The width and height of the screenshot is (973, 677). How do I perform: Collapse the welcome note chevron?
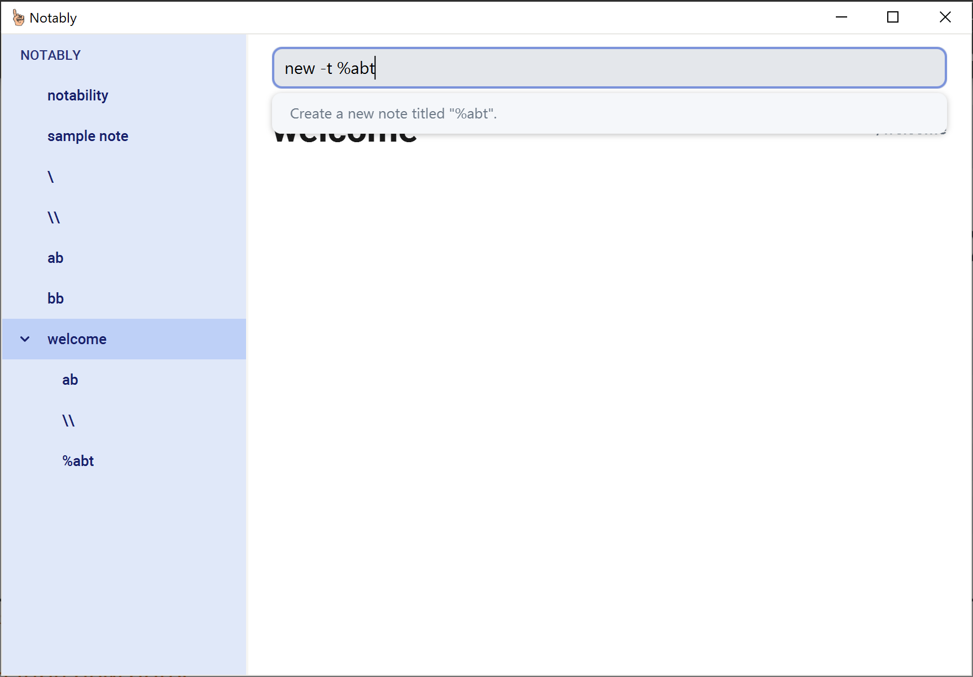tap(25, 339)
